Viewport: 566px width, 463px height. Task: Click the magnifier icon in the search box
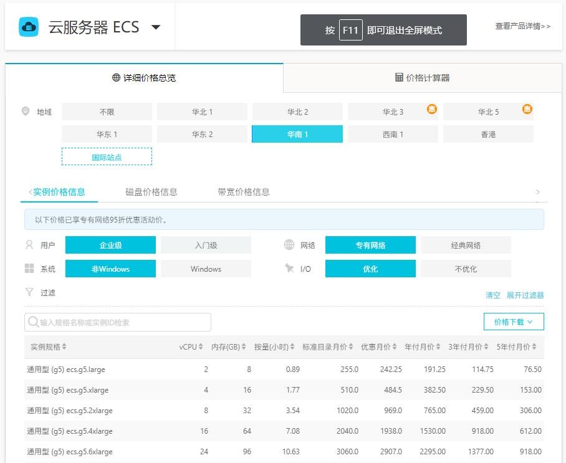[33, 322]
